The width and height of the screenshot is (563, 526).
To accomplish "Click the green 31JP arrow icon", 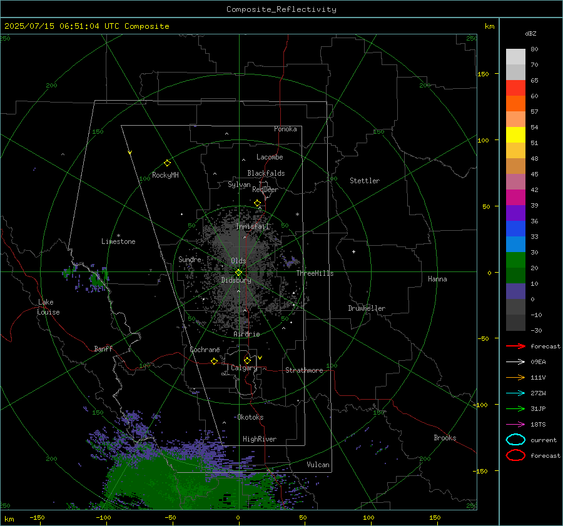I will point(515,408).
